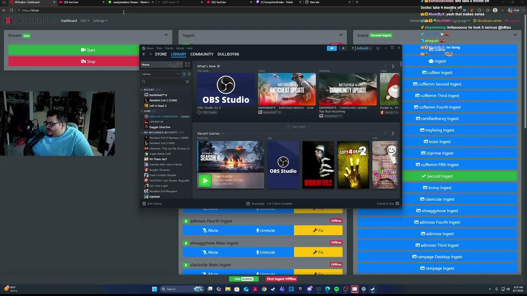
Task: Collapse the Scene panel chevron
Action: click(x=515, y=35)
